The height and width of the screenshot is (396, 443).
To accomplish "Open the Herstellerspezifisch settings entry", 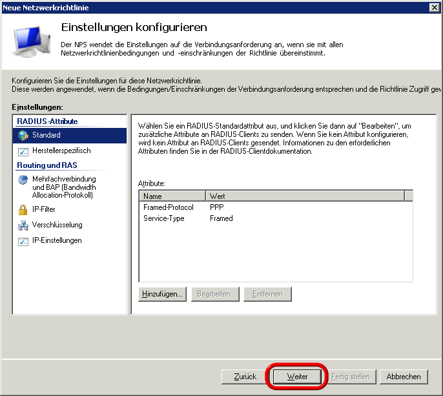I will pos(61,151).
